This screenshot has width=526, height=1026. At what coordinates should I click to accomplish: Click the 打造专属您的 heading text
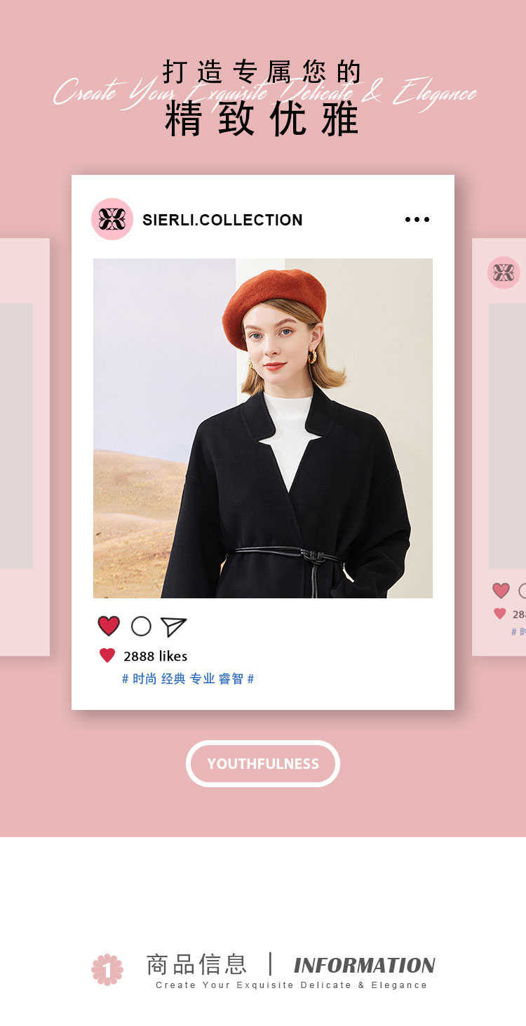pos(262,72)
